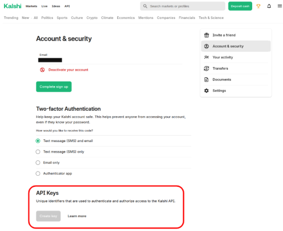Click the Settings gear icon
Viewport: 283px width, 231px height.
pos(206,91)
